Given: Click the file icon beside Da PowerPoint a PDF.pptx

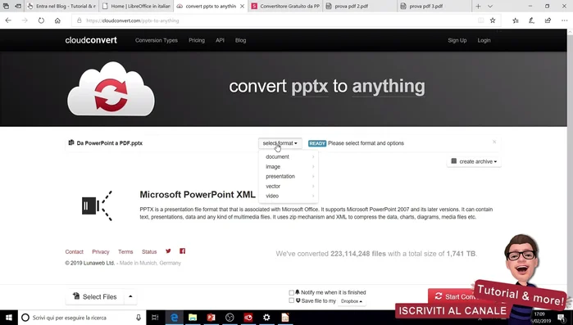Looking at the screenshot, I should click(71, 142).
